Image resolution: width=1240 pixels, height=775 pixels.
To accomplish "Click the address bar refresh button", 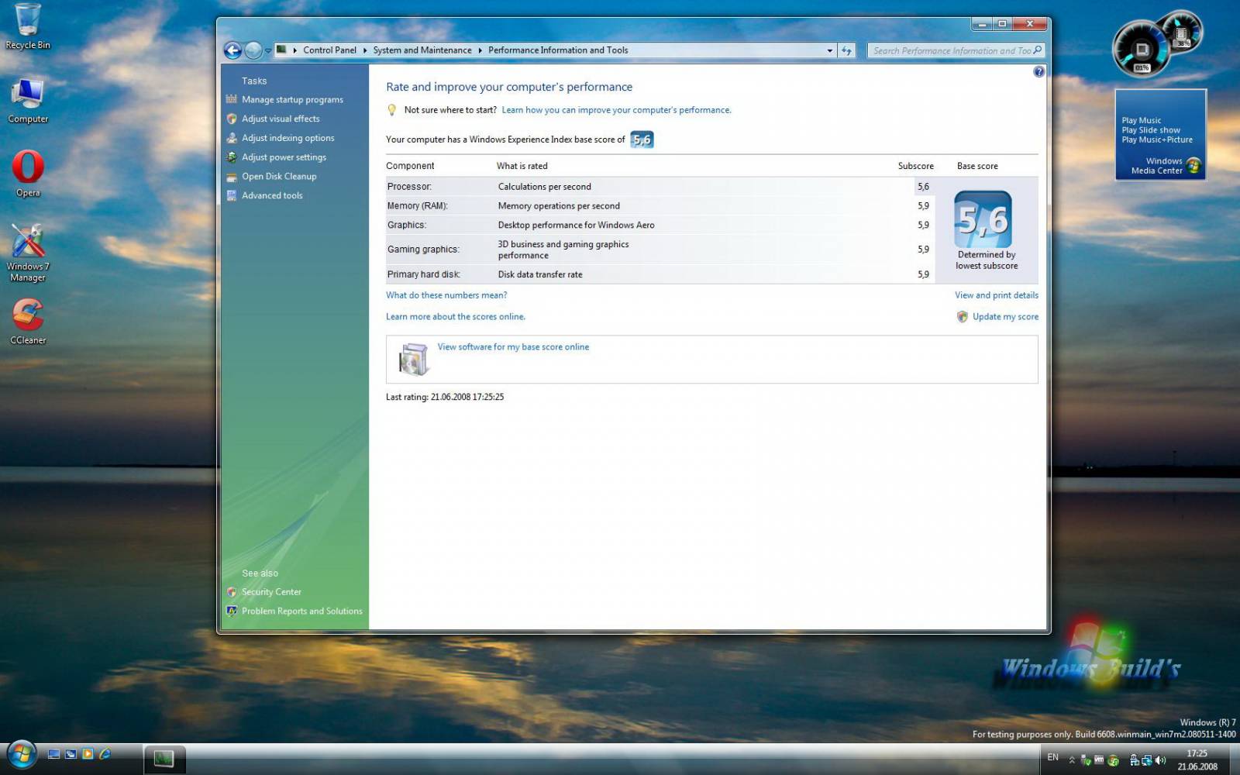I will (x=846, y=50).
